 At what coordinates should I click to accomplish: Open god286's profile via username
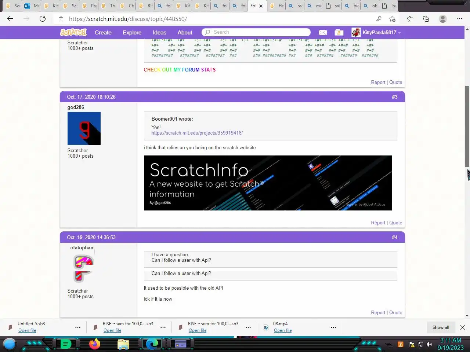[x=76, y=107]
